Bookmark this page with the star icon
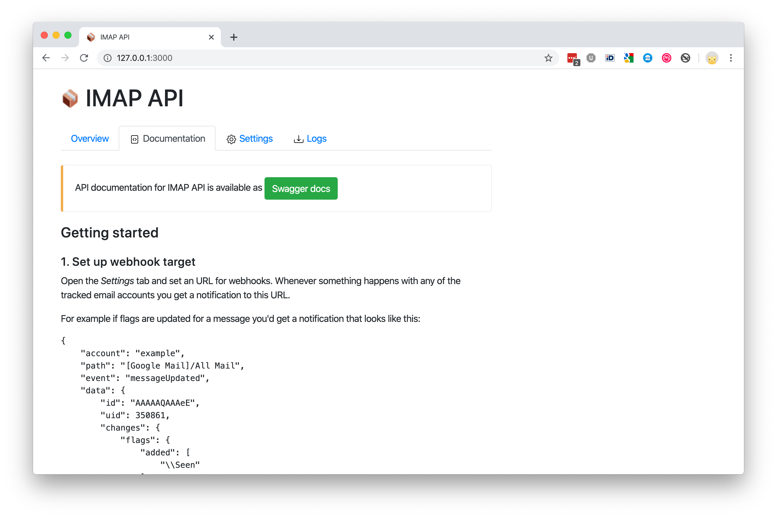The height and width of the screenshot is (518, 777). click(548, 58)
